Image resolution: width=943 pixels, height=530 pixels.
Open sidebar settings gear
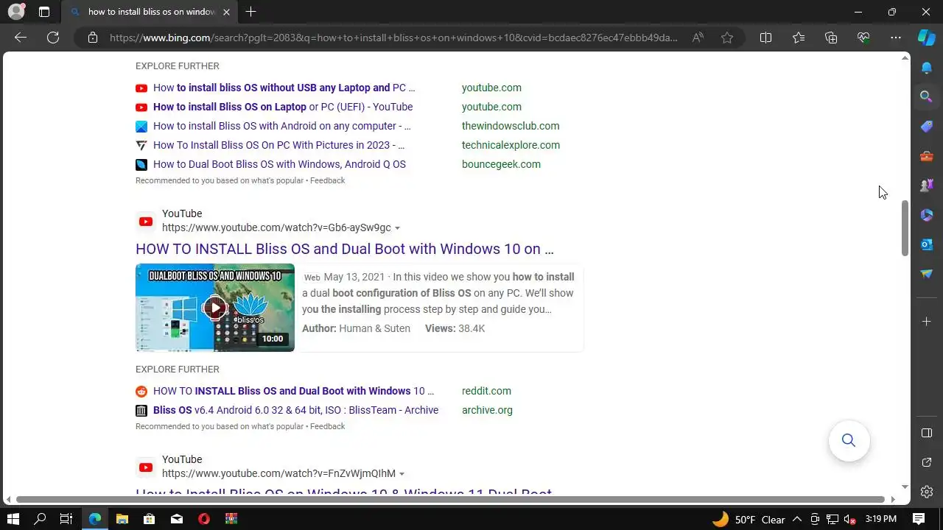tap(927, 492)
